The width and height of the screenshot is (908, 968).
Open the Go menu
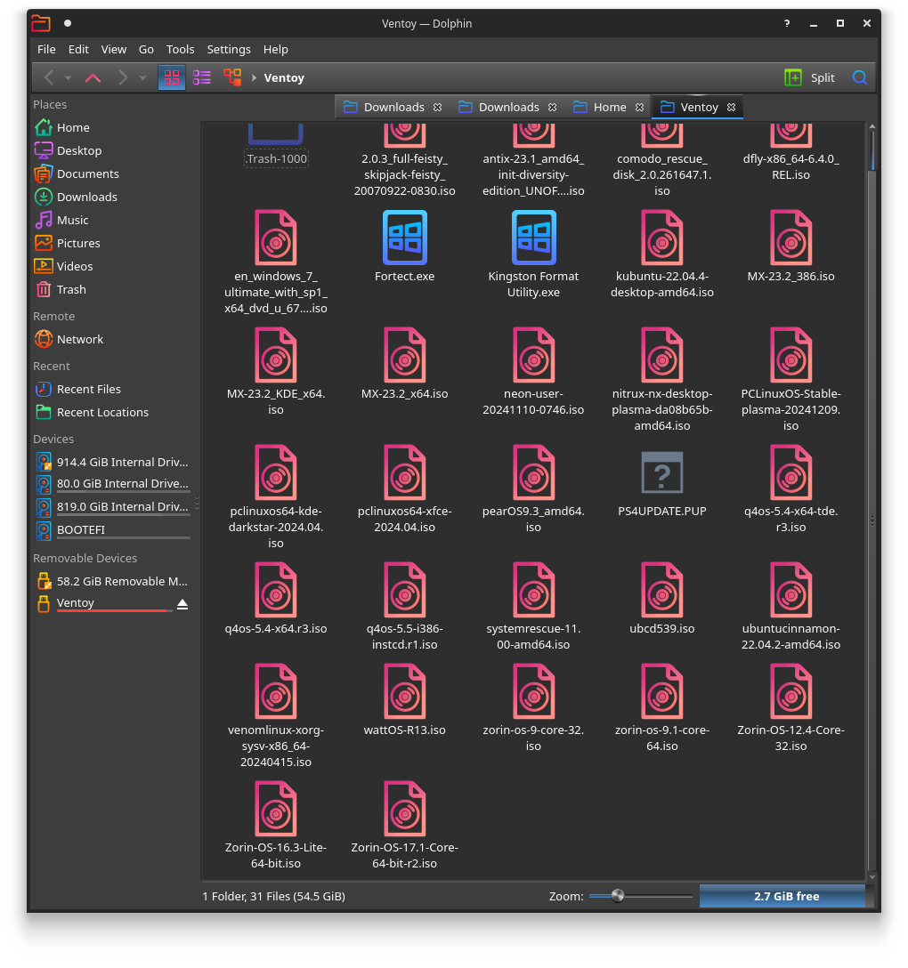click(146, 50)
